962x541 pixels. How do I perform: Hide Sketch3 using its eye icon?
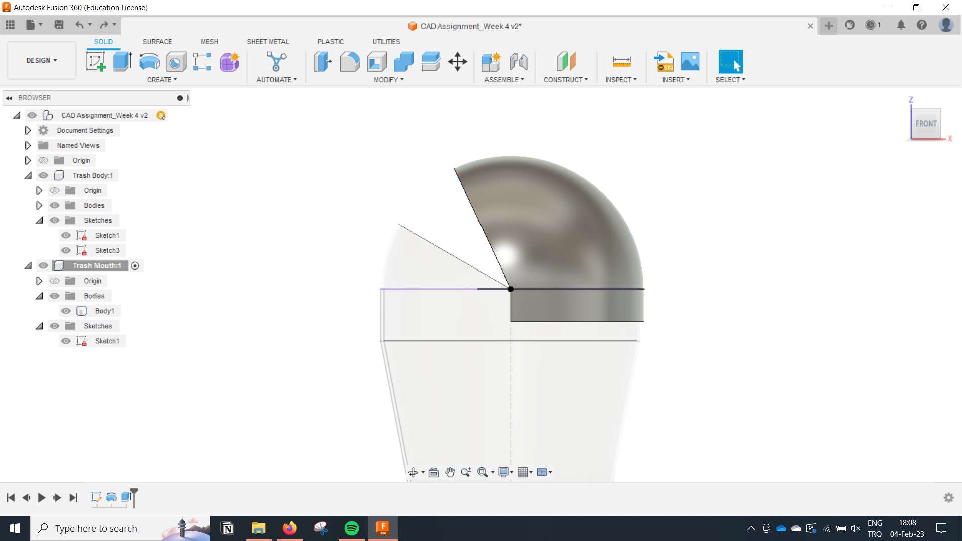coord(66,250)
